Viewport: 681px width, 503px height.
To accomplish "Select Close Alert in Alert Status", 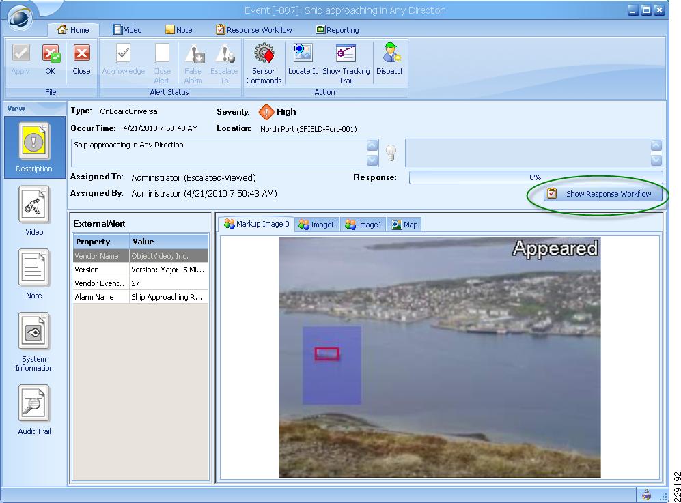I will [x=162, y=63].
